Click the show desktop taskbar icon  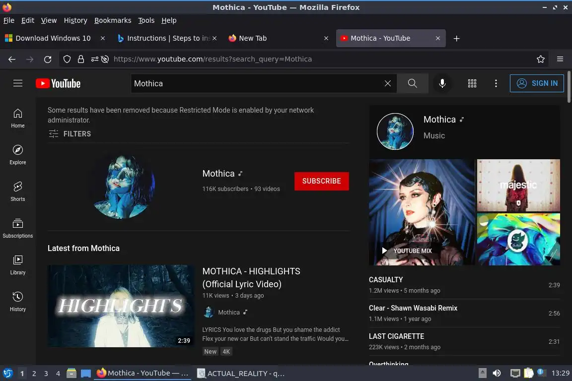[86, 374]
